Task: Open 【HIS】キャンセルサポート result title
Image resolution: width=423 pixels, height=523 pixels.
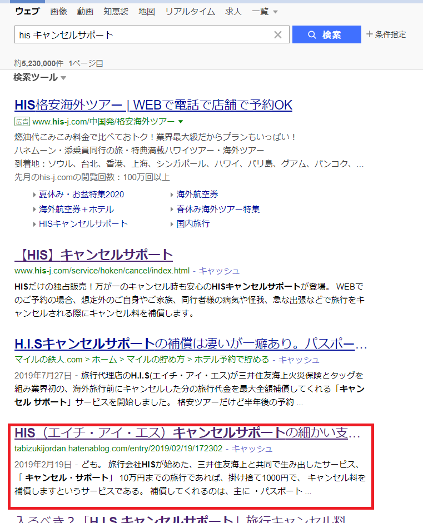Action: 94,255
